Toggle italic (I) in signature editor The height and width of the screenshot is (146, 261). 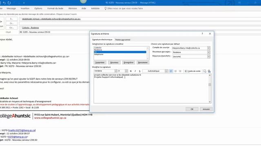(x=135, y=71)
